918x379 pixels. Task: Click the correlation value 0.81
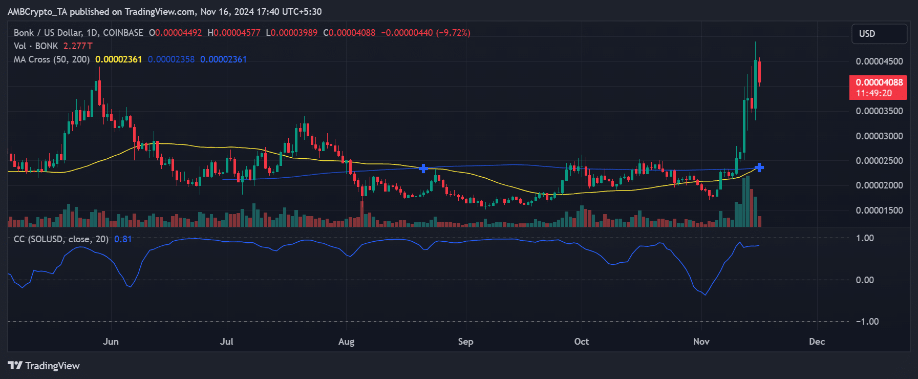pos(123,239)
